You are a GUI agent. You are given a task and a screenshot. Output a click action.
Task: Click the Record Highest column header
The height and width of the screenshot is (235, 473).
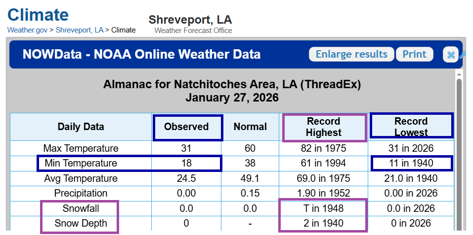[323, 127]
